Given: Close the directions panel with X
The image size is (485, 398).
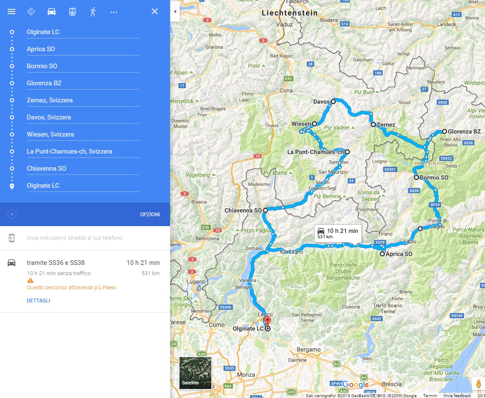Looking at the screenshot, I should [155, 12].
